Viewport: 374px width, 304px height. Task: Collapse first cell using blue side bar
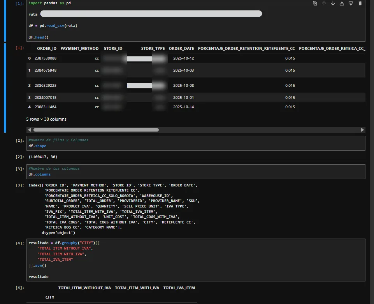5,21
